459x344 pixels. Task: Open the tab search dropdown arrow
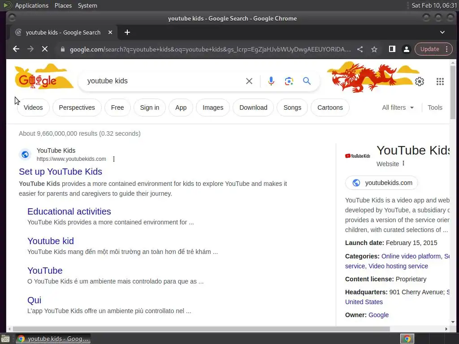[442, 32]
